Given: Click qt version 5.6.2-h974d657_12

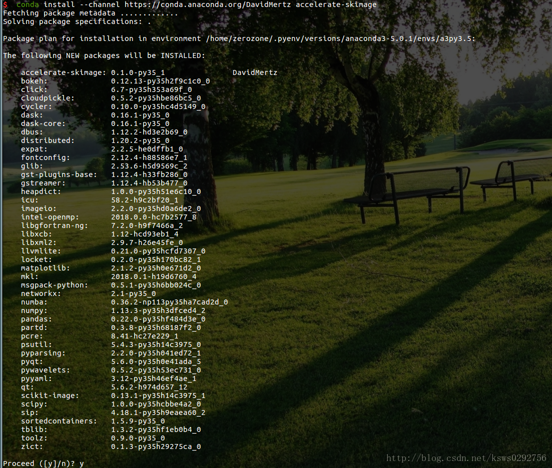Looking at the screenshot, I should (x=149, y=387).
